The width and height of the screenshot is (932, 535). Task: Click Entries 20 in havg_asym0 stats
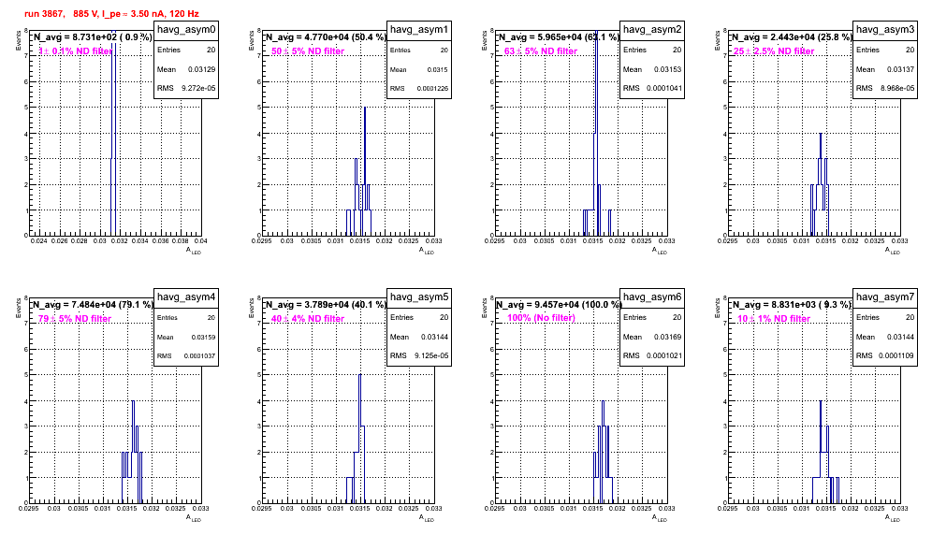pyautogui.click(x=186, y=50)
